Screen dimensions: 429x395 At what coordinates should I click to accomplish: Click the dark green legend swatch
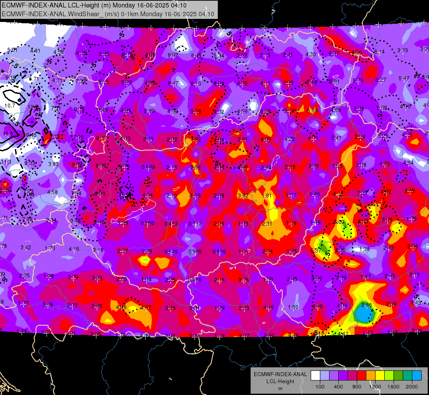tap(398, 375)
